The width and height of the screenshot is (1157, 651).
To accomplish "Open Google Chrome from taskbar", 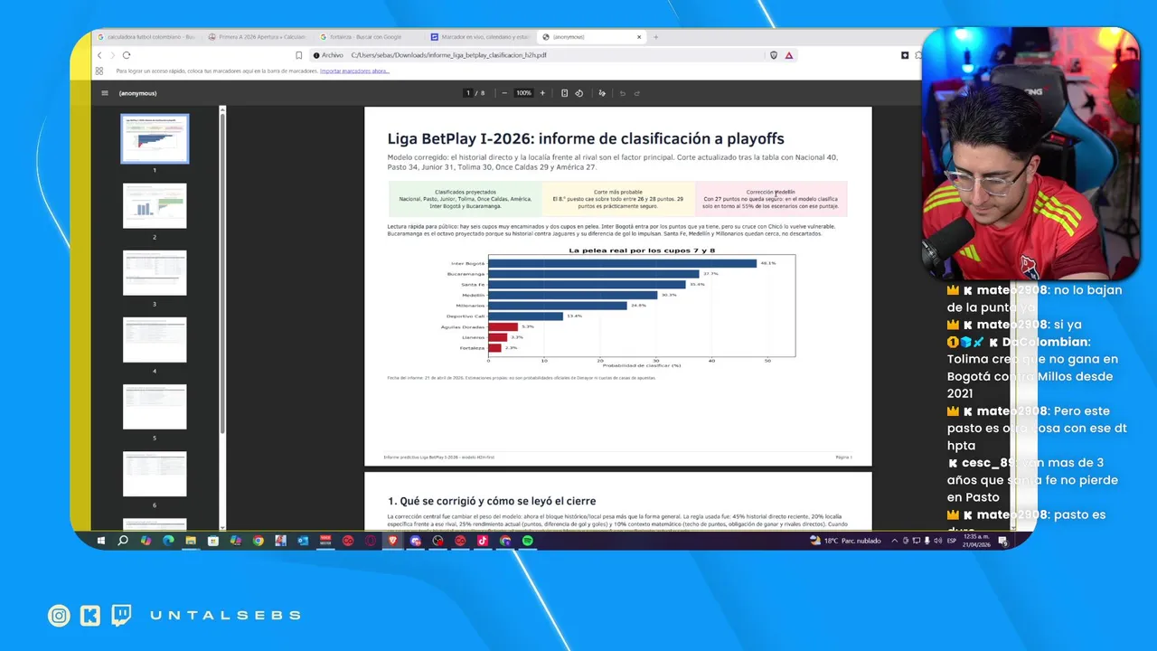I will [258, 541].
